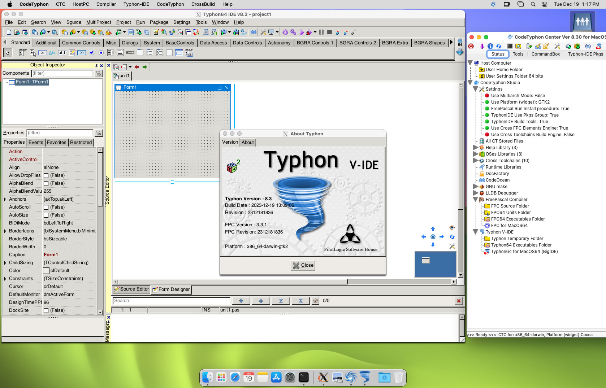The height and width of the screenshot is (388, 606).
Task: Expand the GNU make tree node
Action: coord(476,187)
